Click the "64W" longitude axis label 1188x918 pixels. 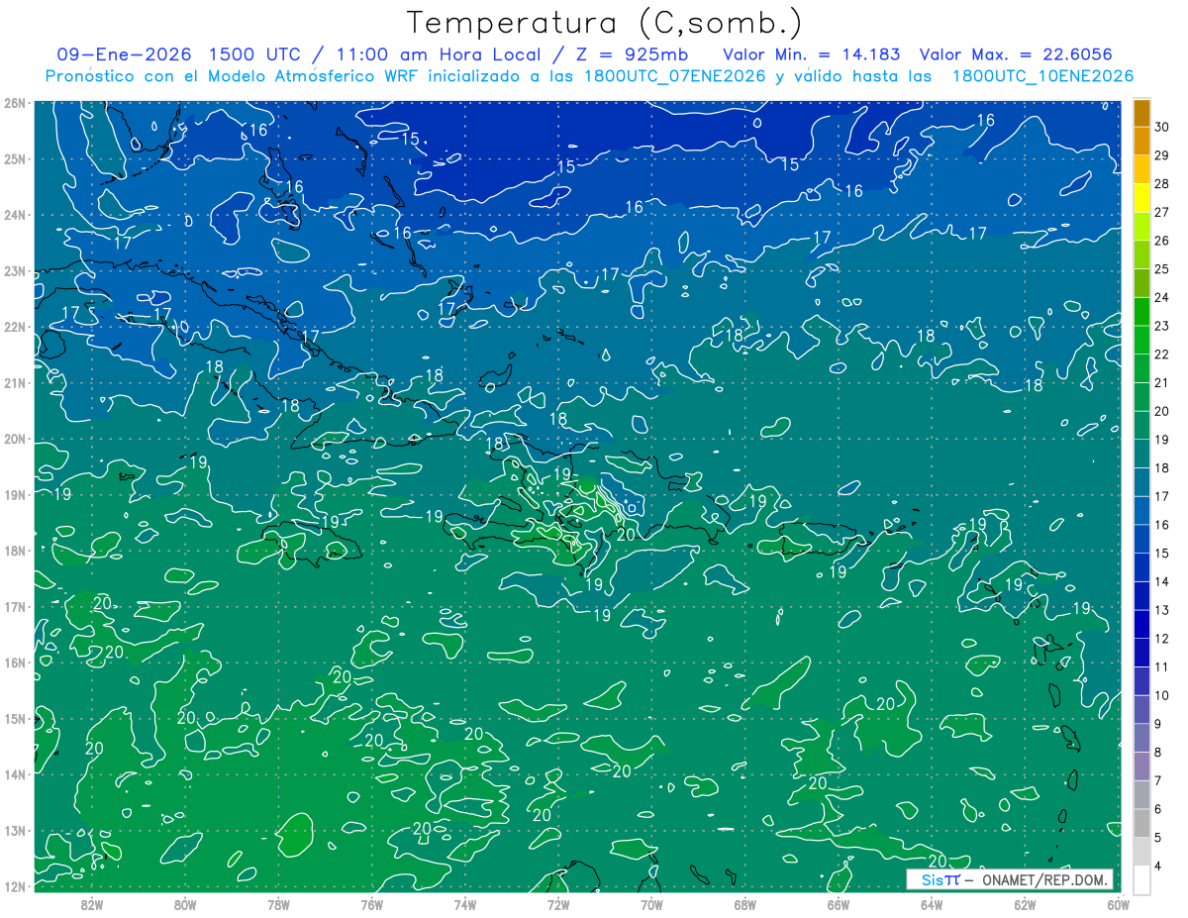pos(931,904)
